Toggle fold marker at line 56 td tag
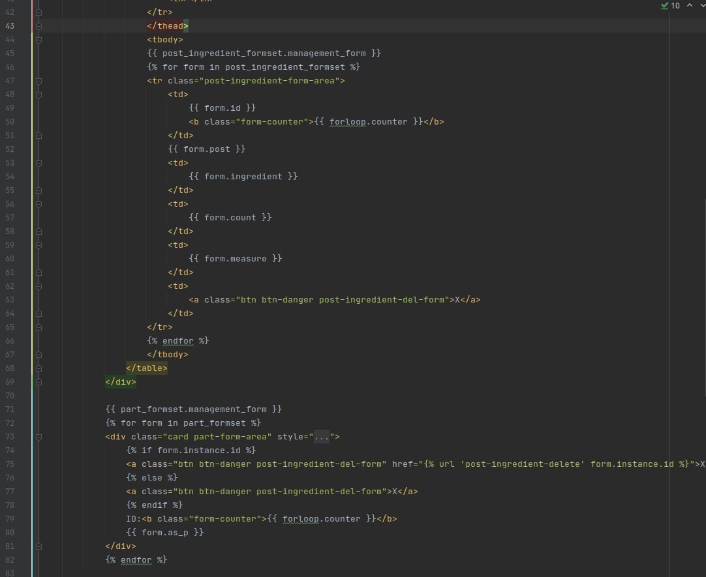706x577 pixels. point(38,204)
